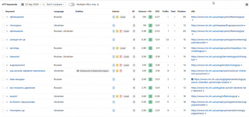Click the CPC column header
This screenshot has height=117, width=249.
click(x=157, y=11)
